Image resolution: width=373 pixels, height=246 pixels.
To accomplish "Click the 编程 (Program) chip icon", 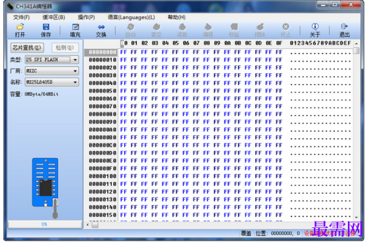I will point(208,27).
